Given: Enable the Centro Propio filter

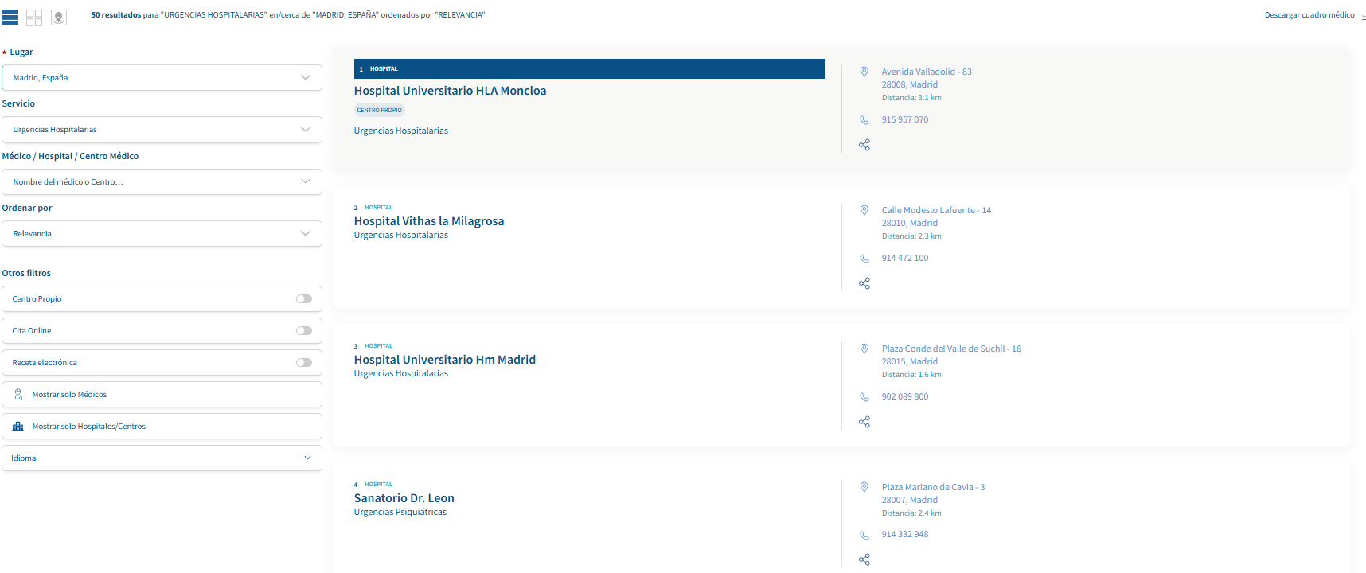Looking at the screenshot, I should tap(304, 299).
